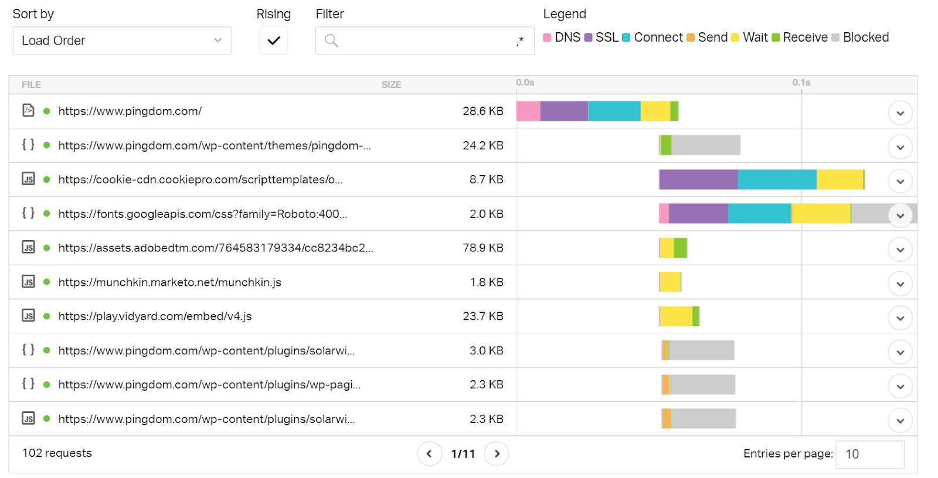The image size is (938, 478).
Task: Click the gray Blocked legend swatch
Action: click(x=835, y=37)
